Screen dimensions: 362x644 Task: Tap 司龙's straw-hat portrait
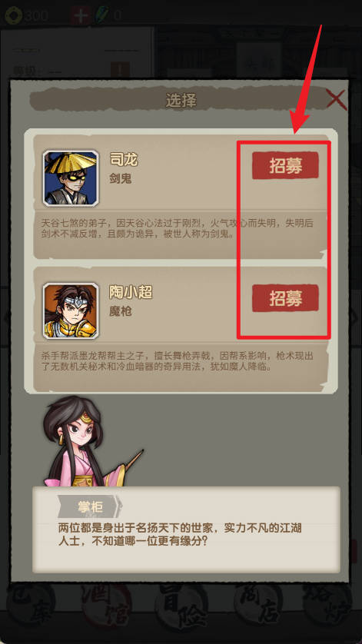click(71, 178)
